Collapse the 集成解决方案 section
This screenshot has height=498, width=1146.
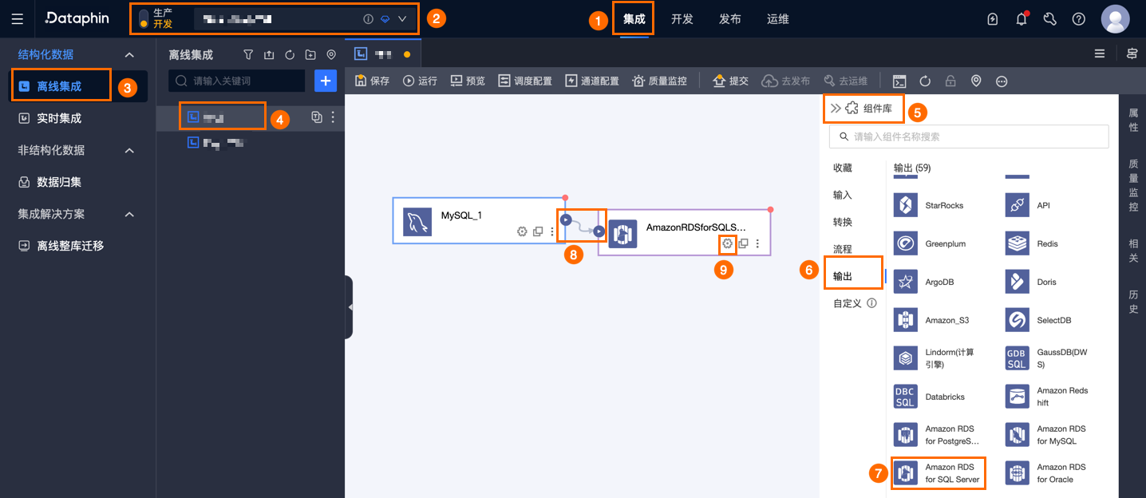(129, 214)
